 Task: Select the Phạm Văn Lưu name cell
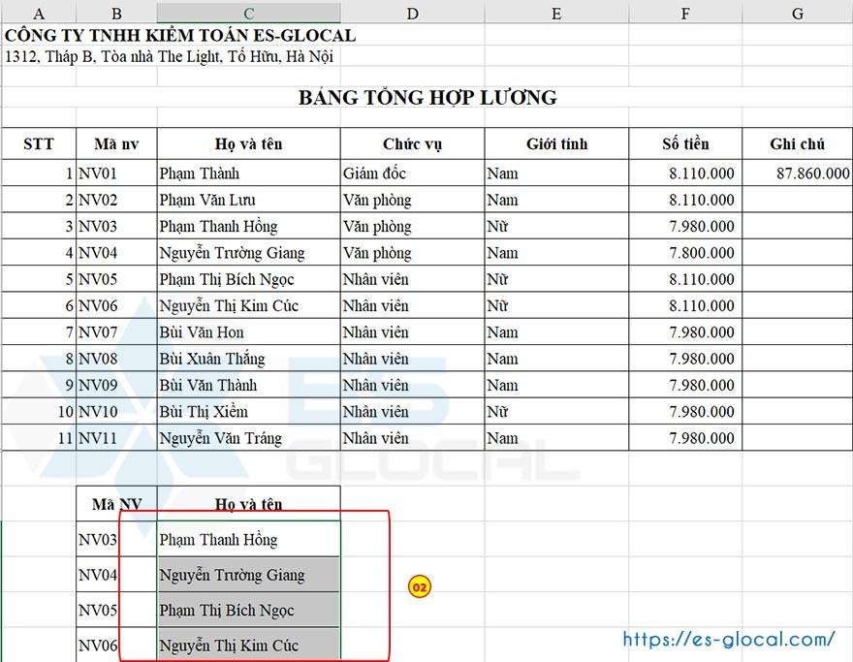pyautogui.click(x=248, y=200)
